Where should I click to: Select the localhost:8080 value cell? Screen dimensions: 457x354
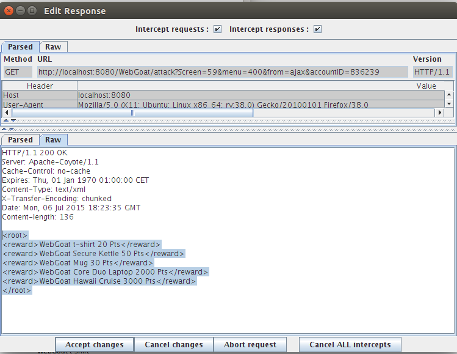point(261,95)
